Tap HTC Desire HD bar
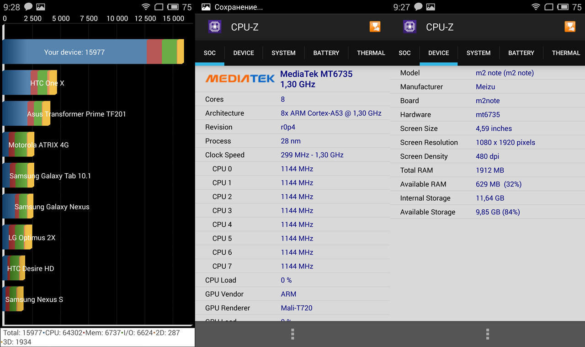 click(14, 268)
